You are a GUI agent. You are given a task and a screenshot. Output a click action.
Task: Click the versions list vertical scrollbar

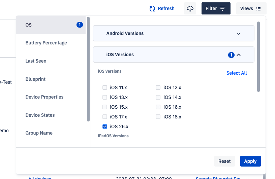pos(258,57)
